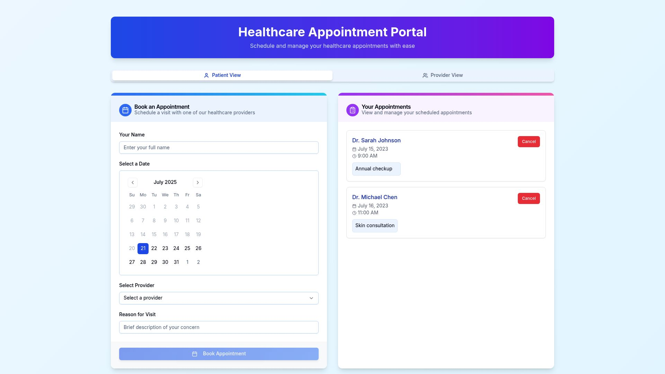Screen dimensions: 665x374
Task: Click the clipboard icon beside Your Appointments
Action: [x=352, y=110]
